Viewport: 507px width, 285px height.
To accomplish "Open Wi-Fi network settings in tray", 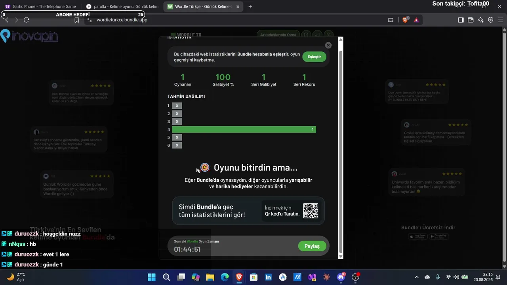I will [x=448, y=277].
